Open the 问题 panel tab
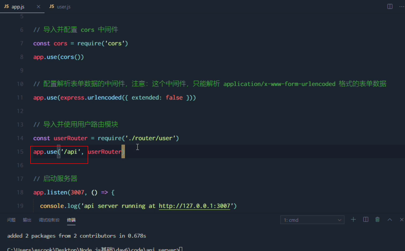The image size is (405, 251). tap(11, 220)
